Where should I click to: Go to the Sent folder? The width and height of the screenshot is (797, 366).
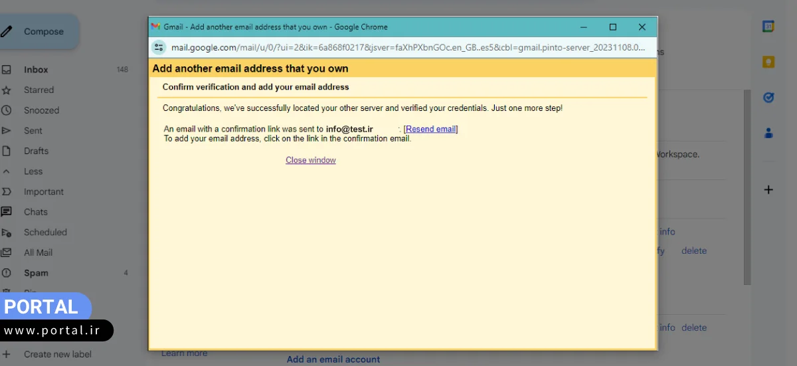point(33,131)
